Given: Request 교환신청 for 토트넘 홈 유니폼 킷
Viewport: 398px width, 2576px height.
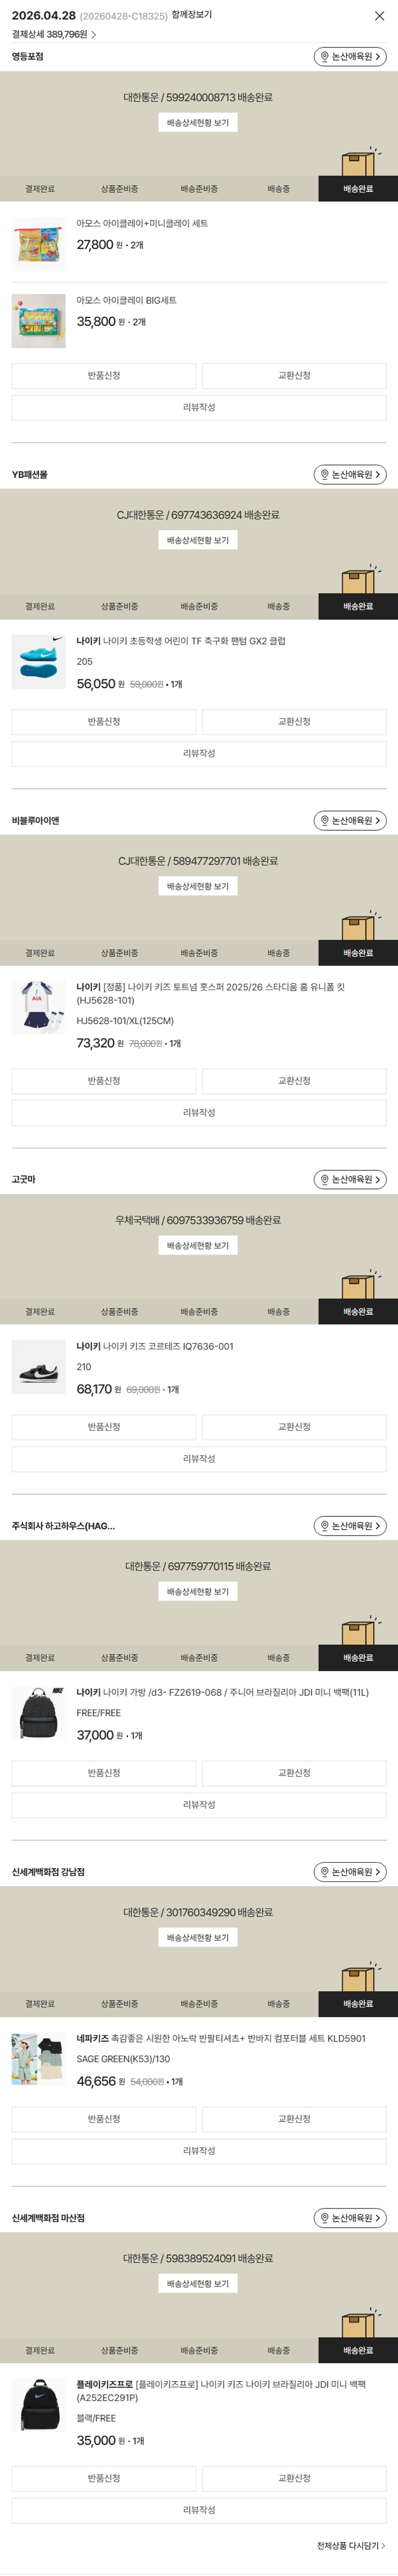Looking at the screenshot, I should pyautogui.click(x=295, y=1081).
